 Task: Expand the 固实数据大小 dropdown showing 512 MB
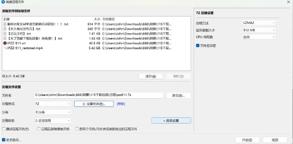point(259,30)
